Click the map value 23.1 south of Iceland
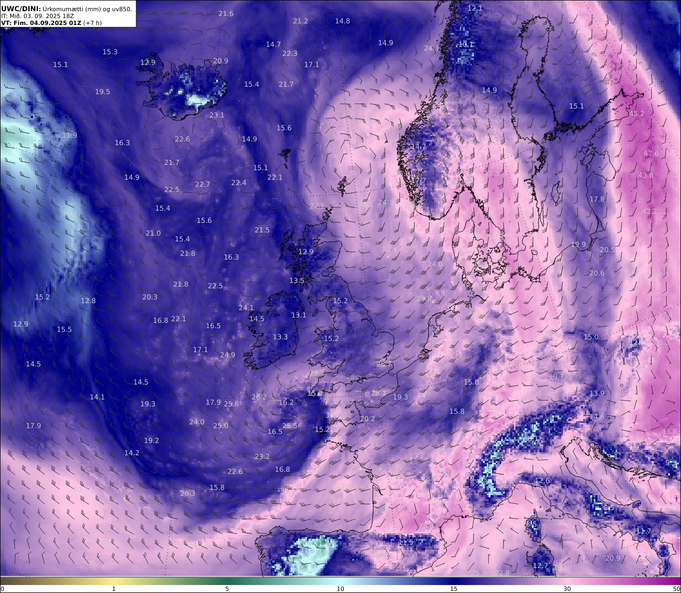This screenshot has height=593, width=681. (217, 115)
